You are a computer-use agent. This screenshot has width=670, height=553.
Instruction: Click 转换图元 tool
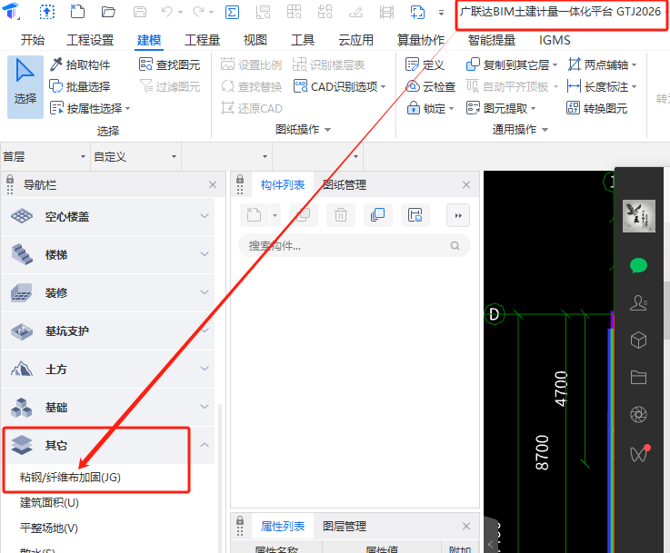(x=597, y=108)
